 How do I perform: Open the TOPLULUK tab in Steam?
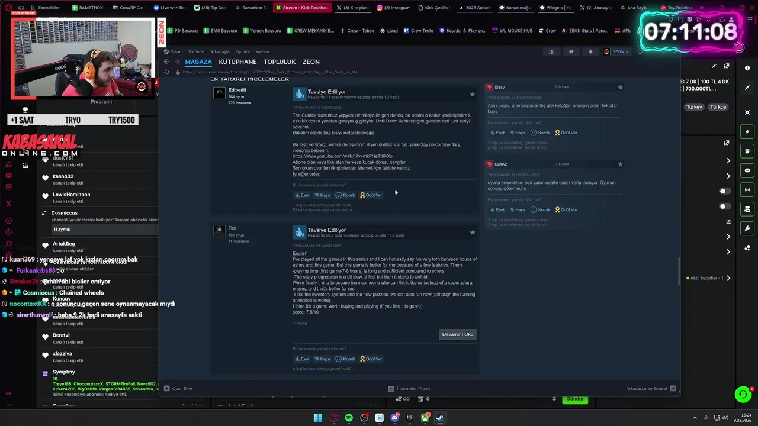[280, 62]
